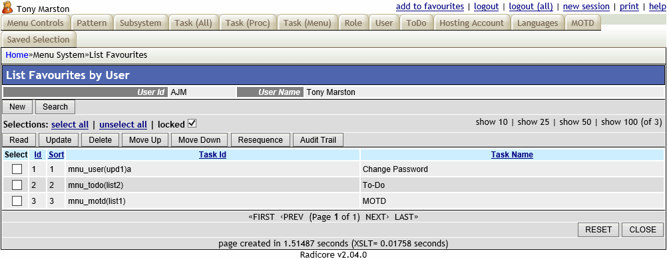This screenshot has height=259, width=667.
Task: Choose show 50 rows per page
Action: tap(575, 122)
